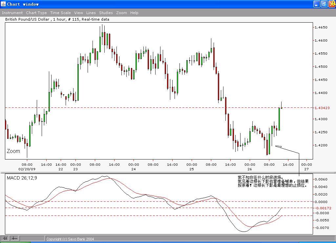Click the 0.0040 MACD axis label

pyautogui.click(x=321, y=187)
